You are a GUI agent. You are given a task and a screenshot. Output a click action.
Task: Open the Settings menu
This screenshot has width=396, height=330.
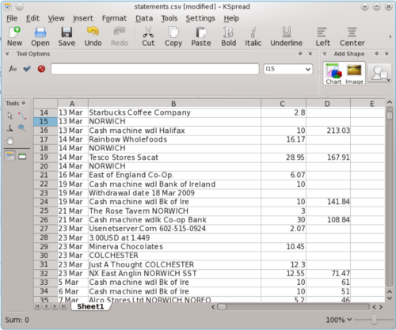pyautogui.click(x=200, y=18)
